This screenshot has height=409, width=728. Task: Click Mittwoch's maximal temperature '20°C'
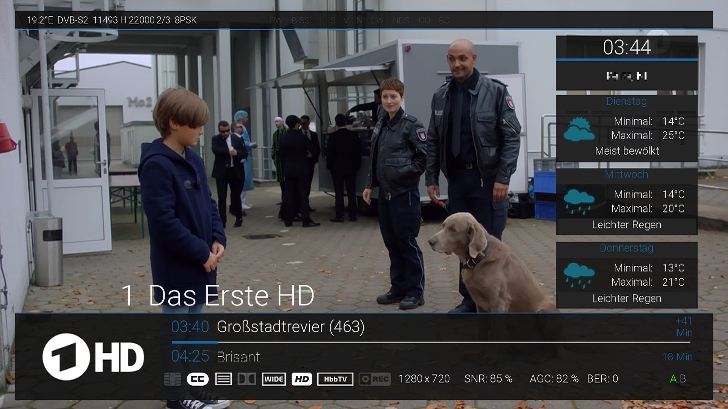[x=673, y=209]
